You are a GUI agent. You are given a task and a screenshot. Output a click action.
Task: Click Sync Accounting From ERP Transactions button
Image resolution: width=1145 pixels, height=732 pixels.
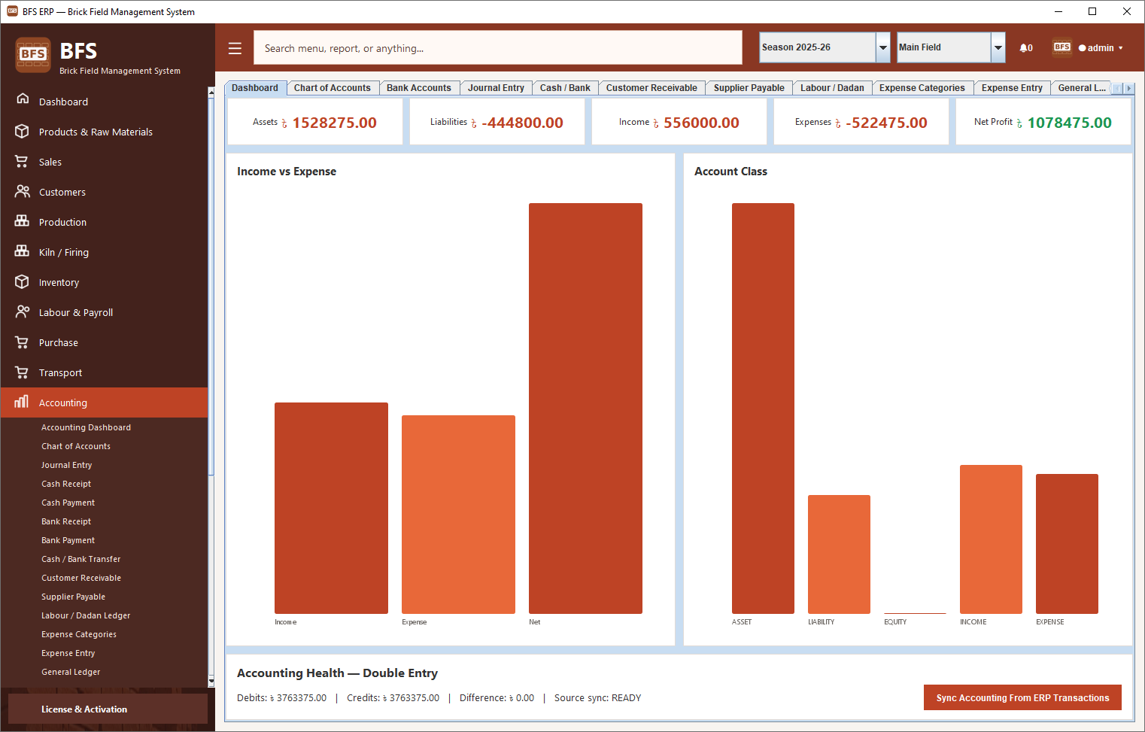coord(1022,697)
